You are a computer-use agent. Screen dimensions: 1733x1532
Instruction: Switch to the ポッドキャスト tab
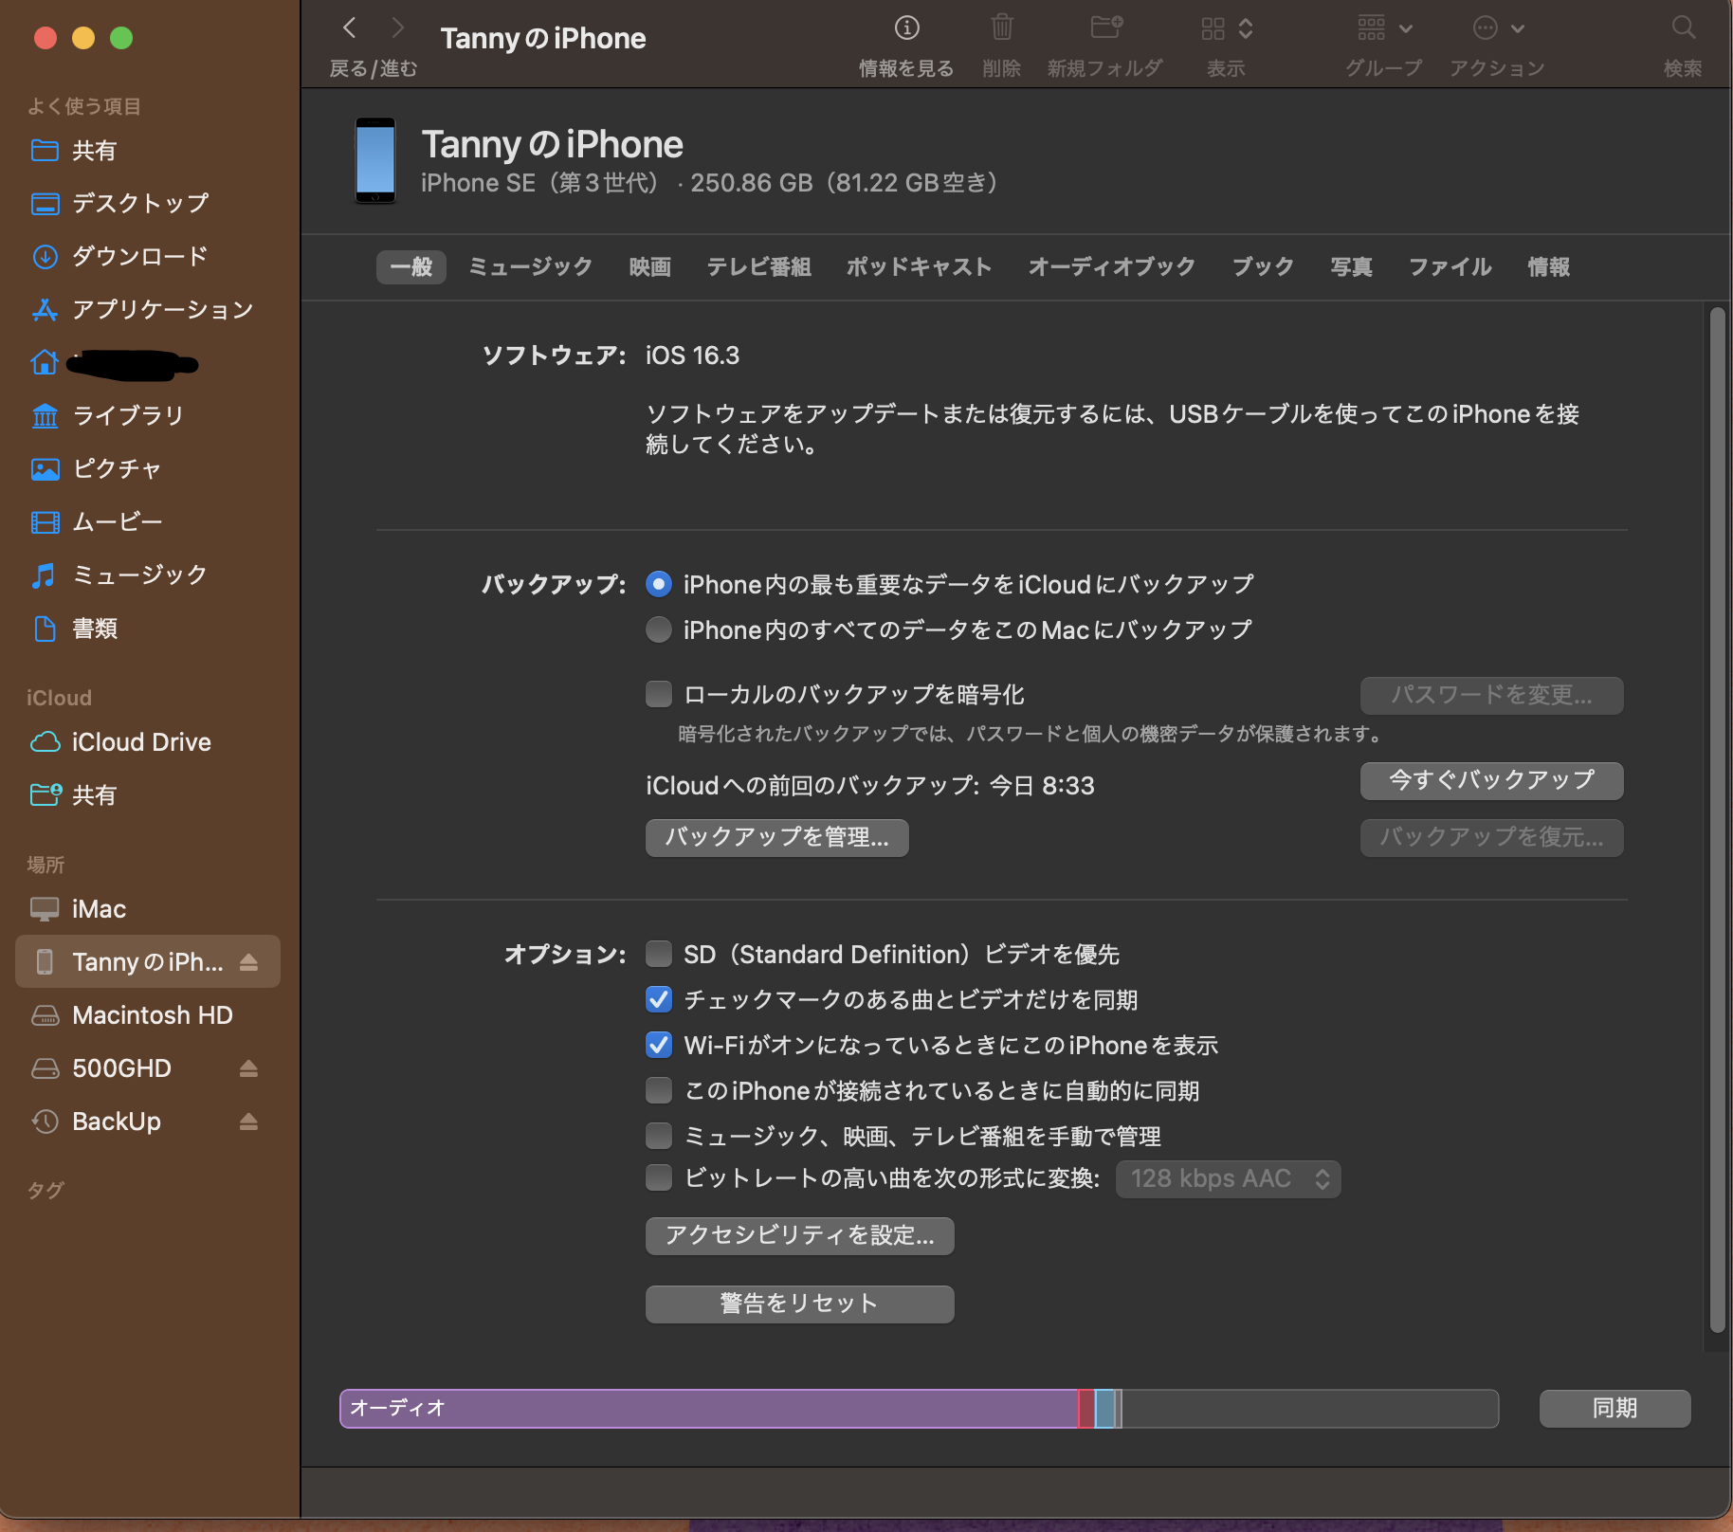pyautogui.click(x=920, y=267)
